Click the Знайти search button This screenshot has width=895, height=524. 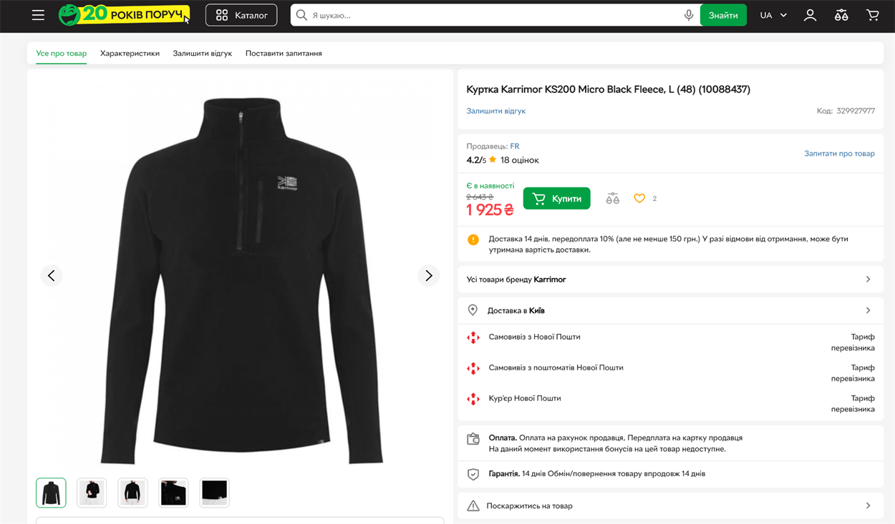723,15
